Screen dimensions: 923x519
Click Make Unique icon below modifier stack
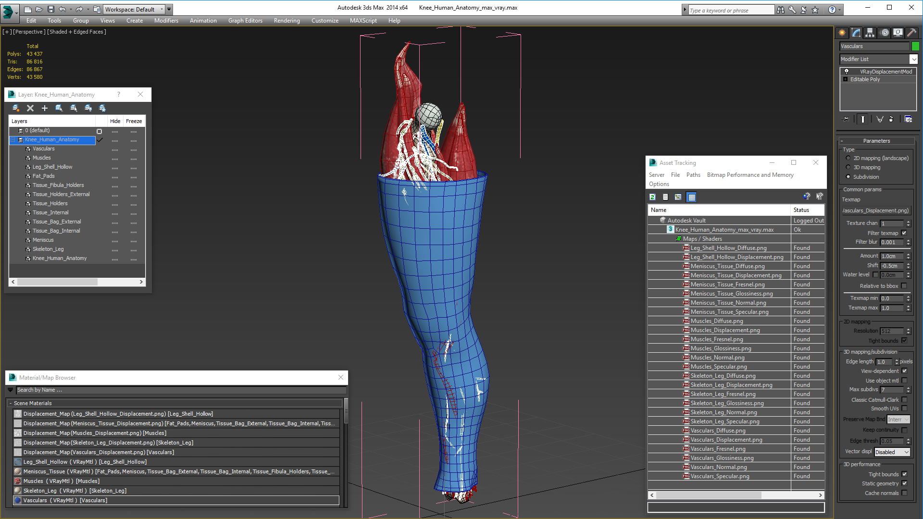pos(880,119)
